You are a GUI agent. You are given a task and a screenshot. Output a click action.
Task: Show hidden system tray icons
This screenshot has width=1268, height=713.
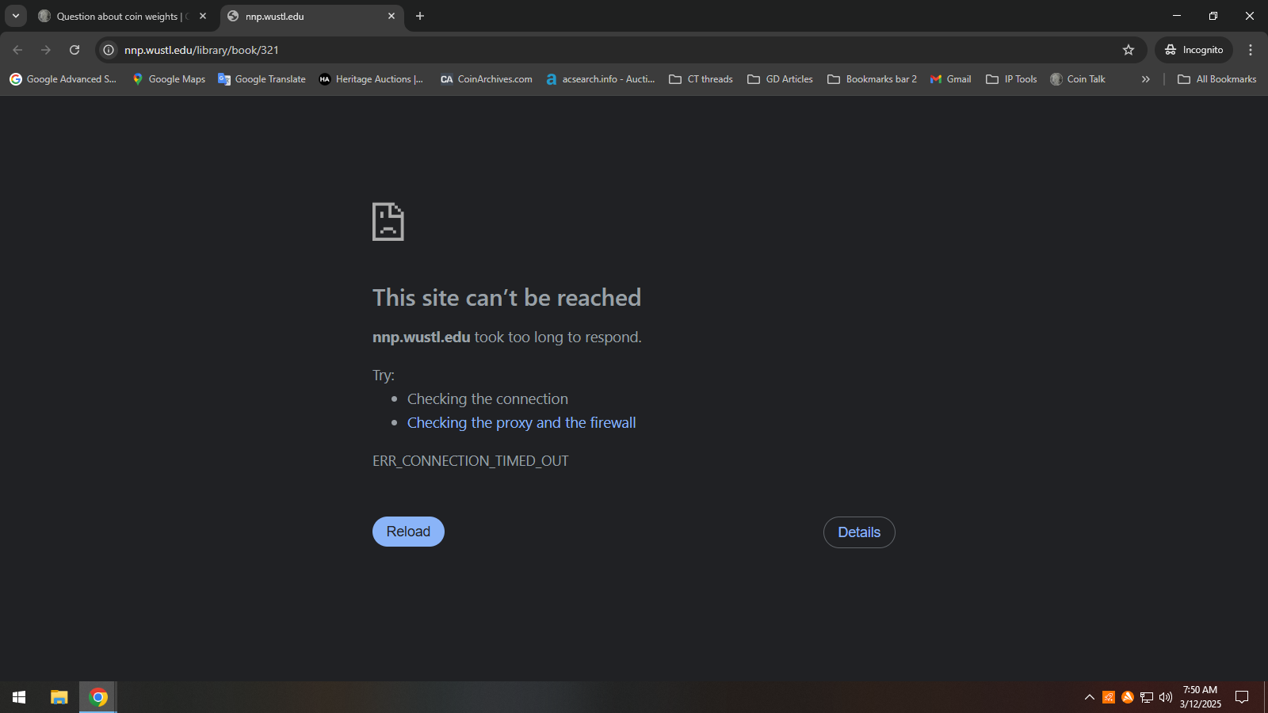coord(1090,697)
